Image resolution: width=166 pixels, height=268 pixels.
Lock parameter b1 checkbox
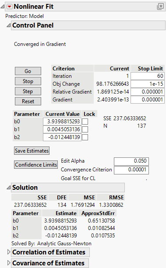(85, 129)
